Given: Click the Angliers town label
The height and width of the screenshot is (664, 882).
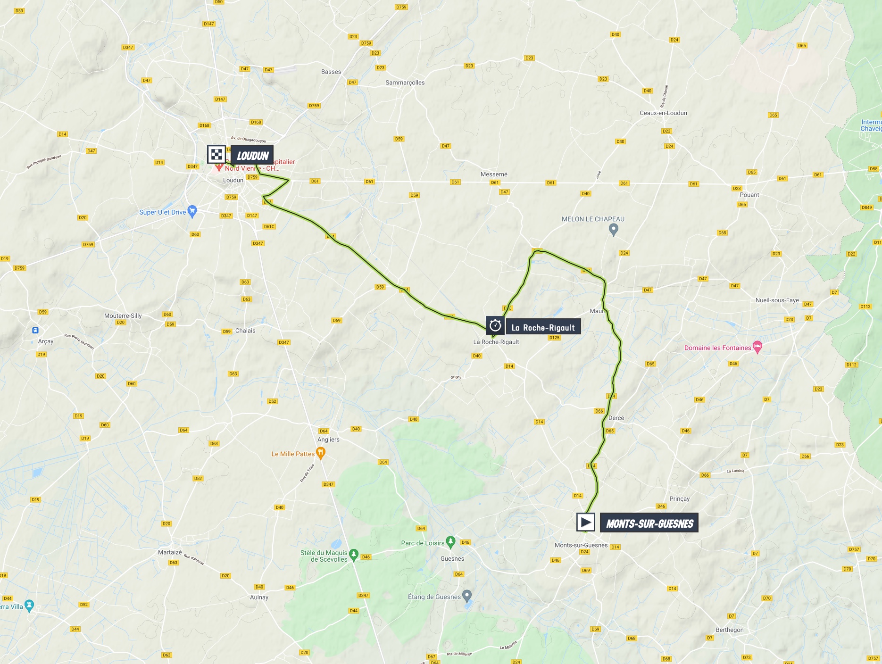Looking at the screenshot, I should [x=328, y=440].
